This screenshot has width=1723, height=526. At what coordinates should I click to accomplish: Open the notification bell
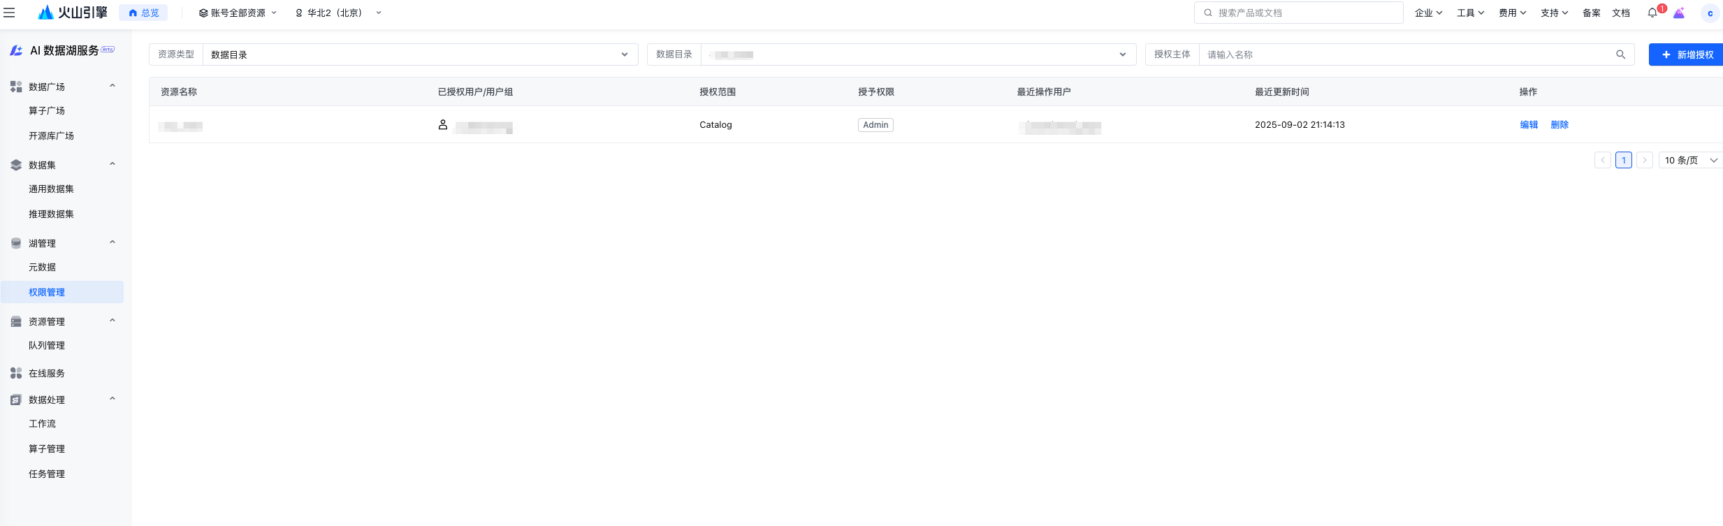click(x=1652, y=13)
